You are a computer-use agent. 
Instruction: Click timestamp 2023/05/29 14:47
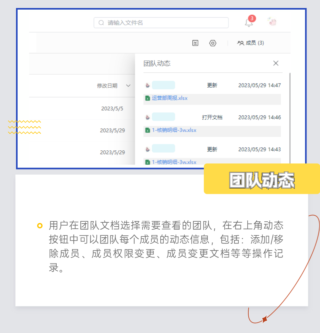(260, 85)
